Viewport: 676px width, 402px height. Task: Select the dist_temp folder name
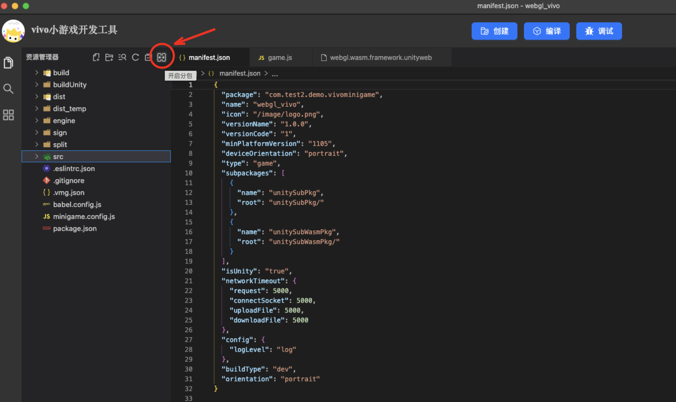coord(69,109)
